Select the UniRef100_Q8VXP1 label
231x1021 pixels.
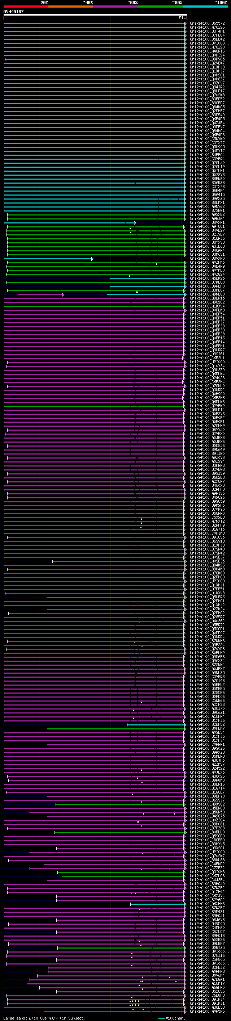207,223
